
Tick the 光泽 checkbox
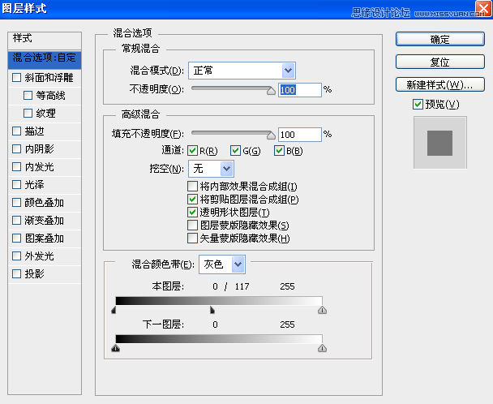17,185
